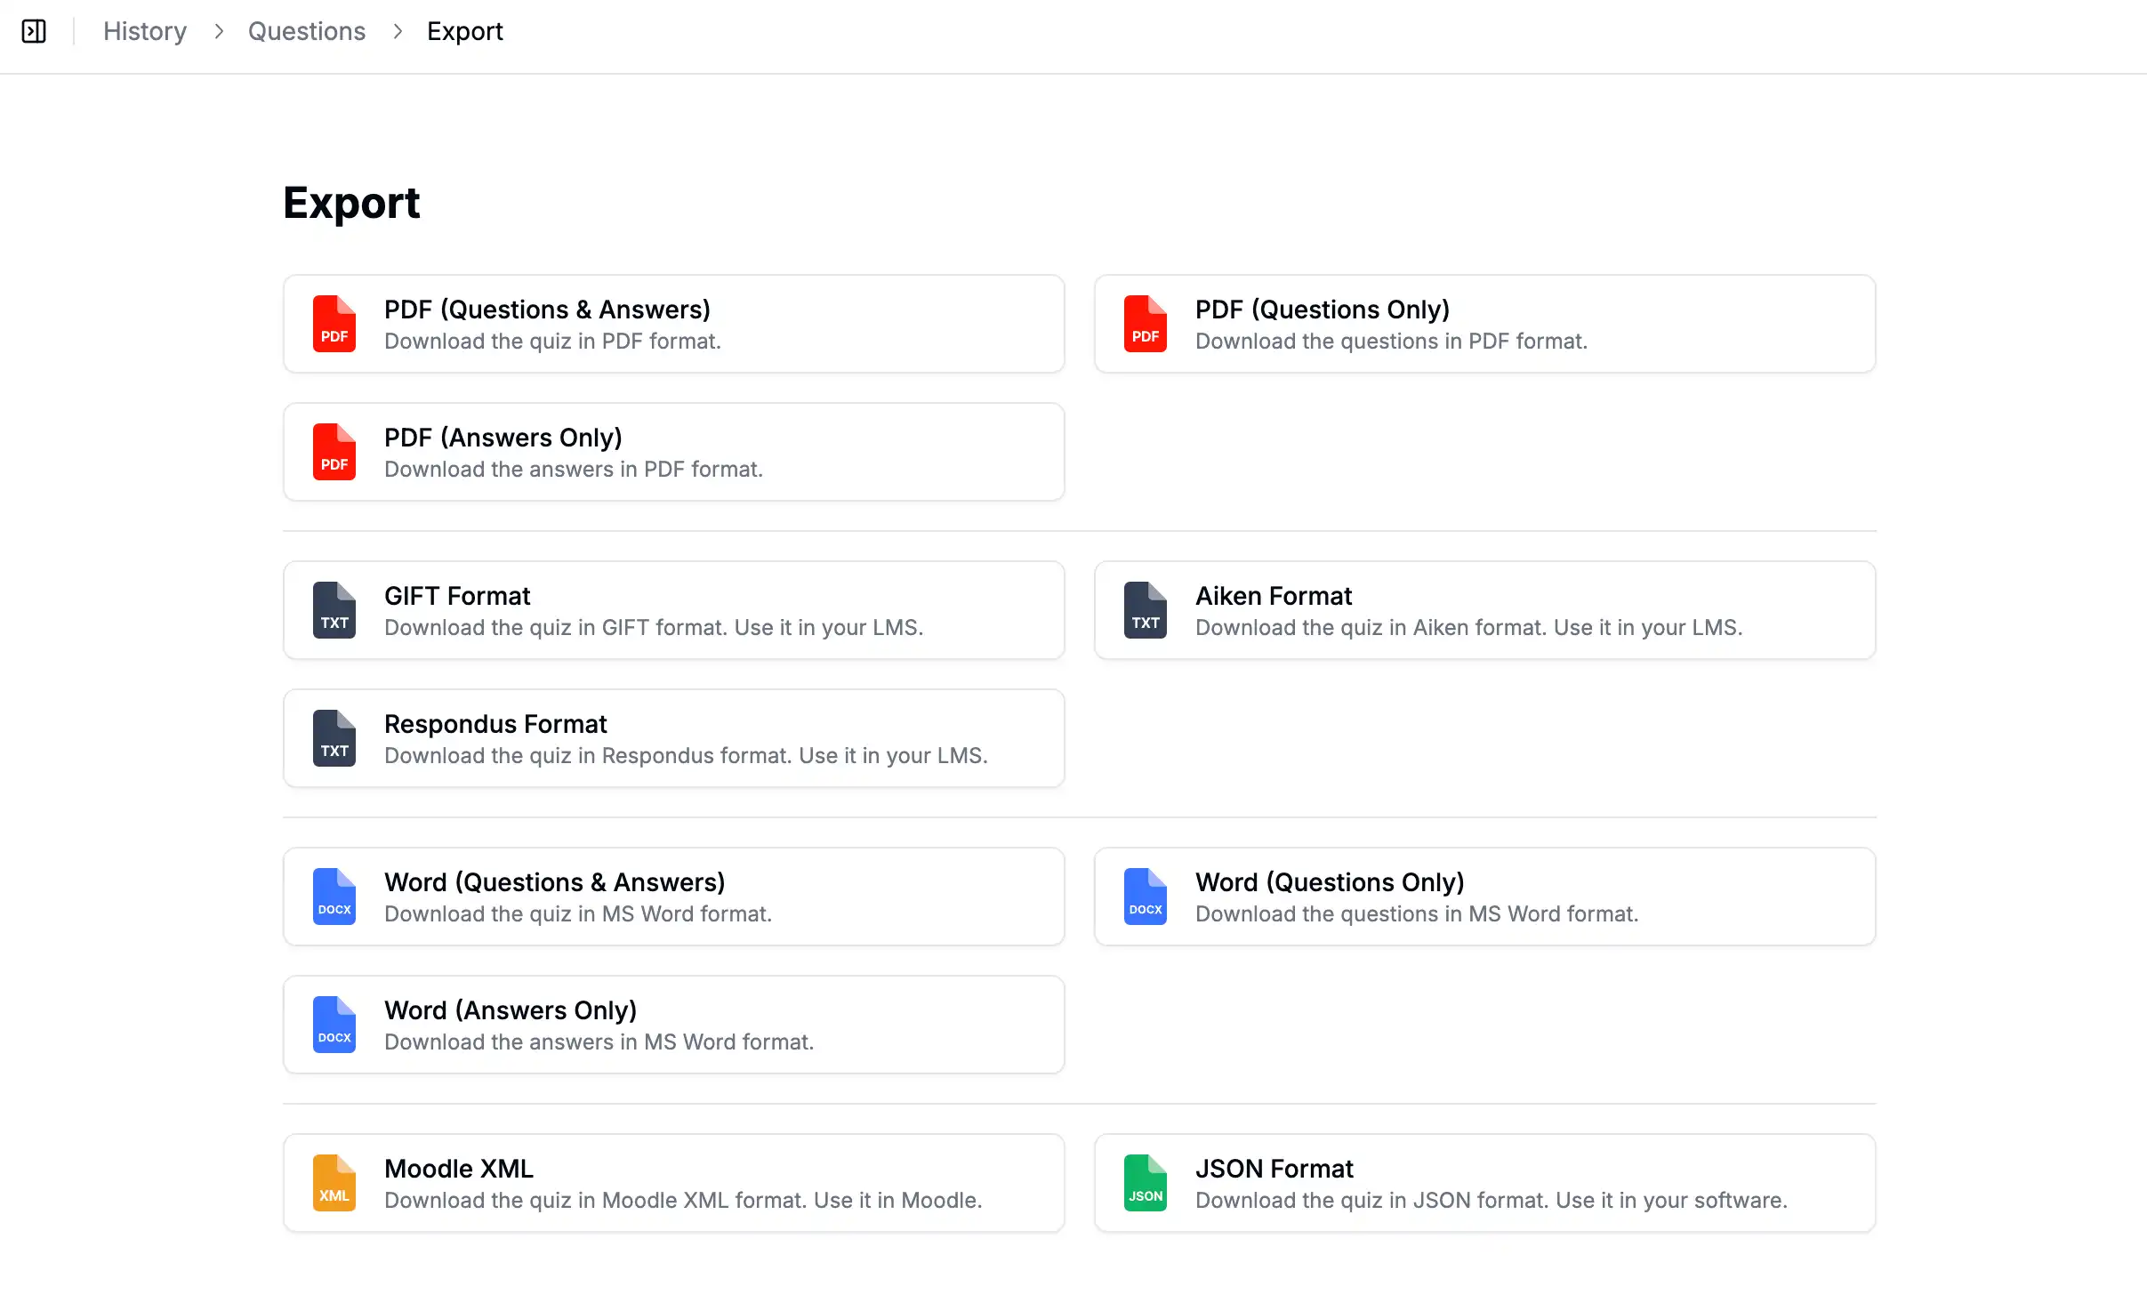Click the TXT icon for GIFT Format
This screenshot has width=2147, height=1311.
click(x=334, y=610)
